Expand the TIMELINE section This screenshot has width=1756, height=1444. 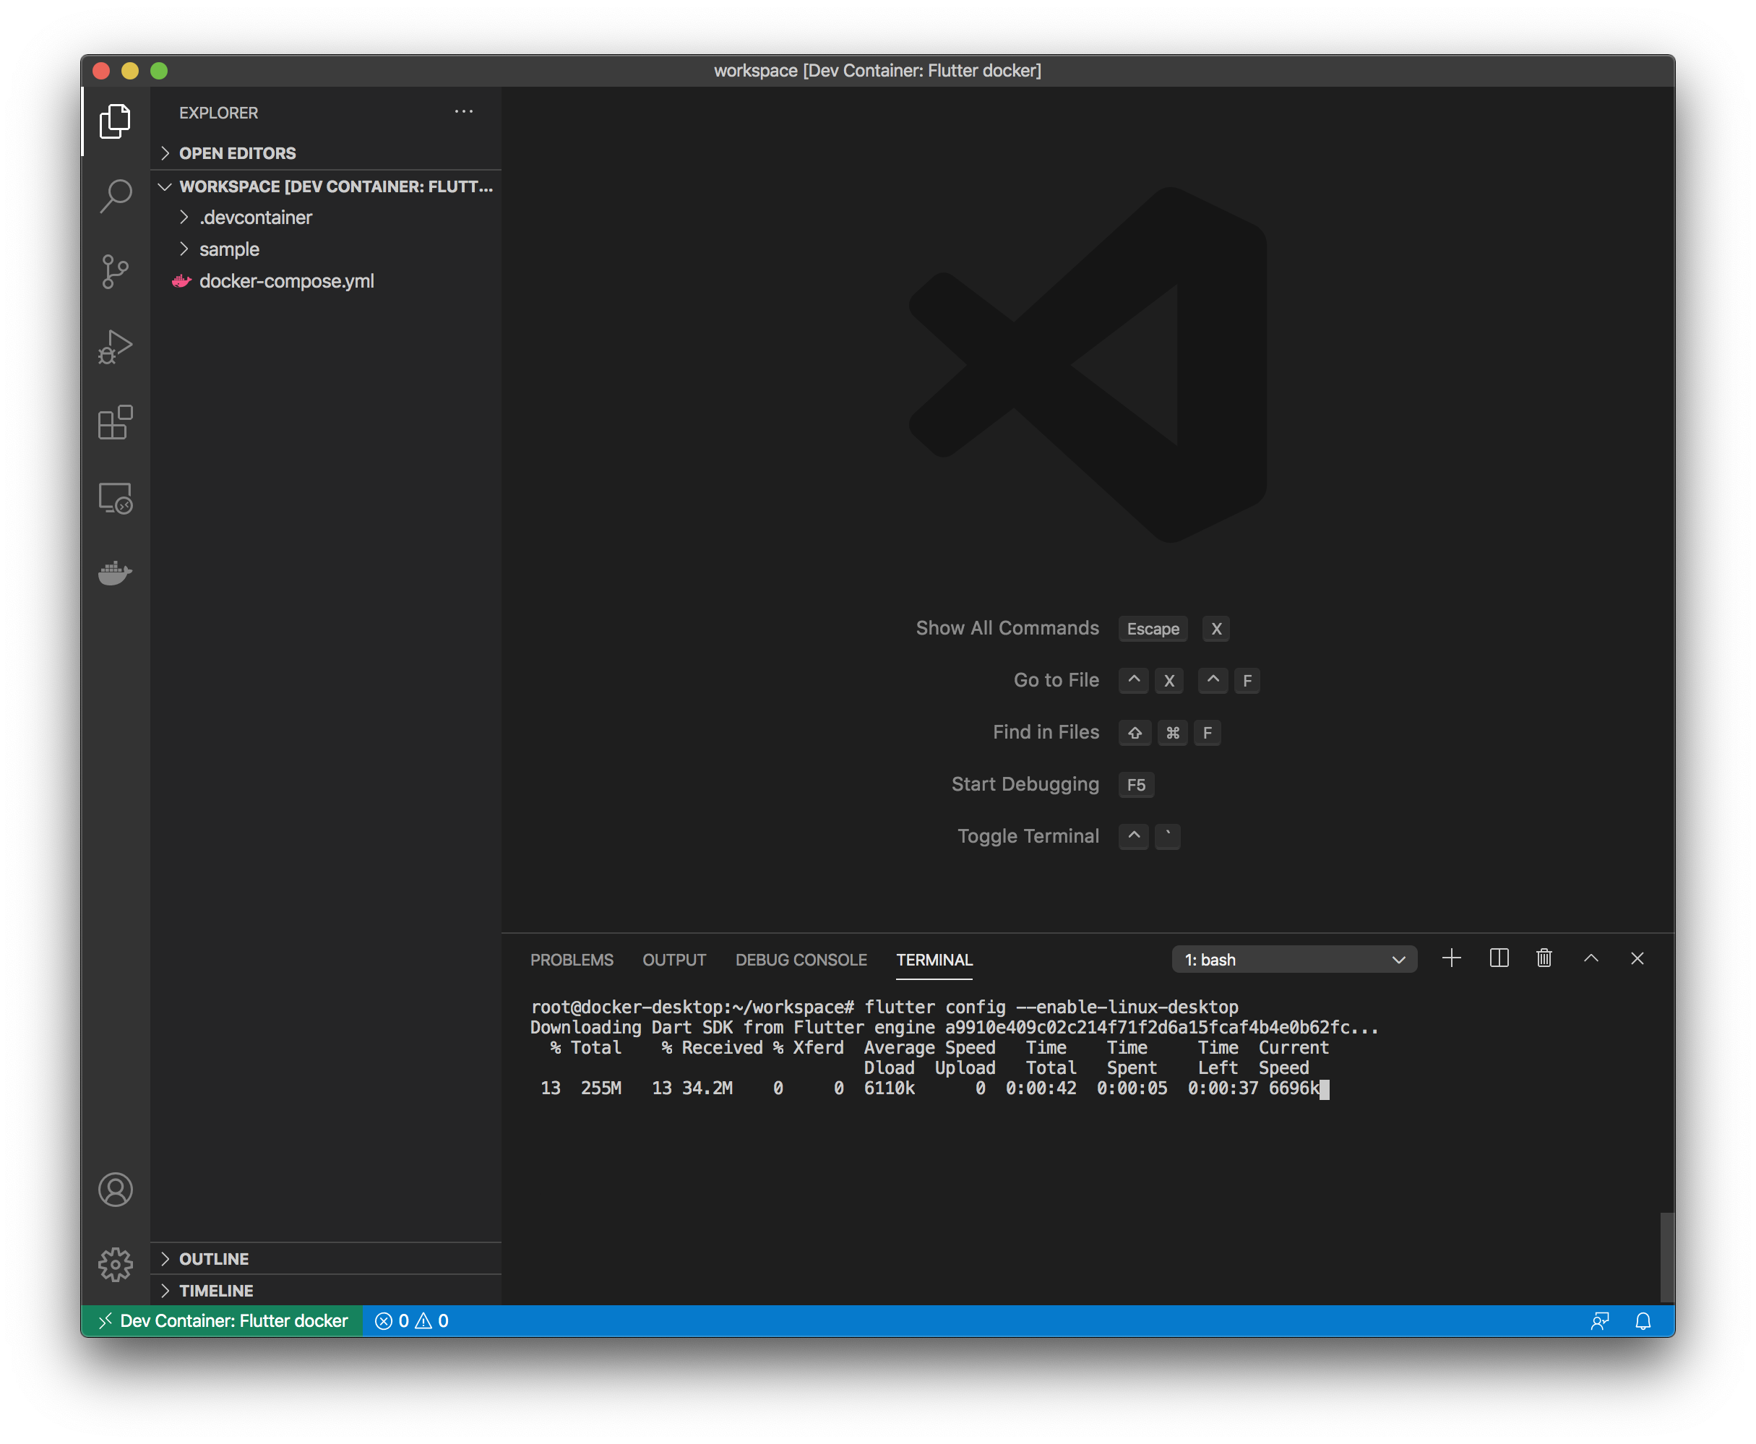(x=327, y=1290)
